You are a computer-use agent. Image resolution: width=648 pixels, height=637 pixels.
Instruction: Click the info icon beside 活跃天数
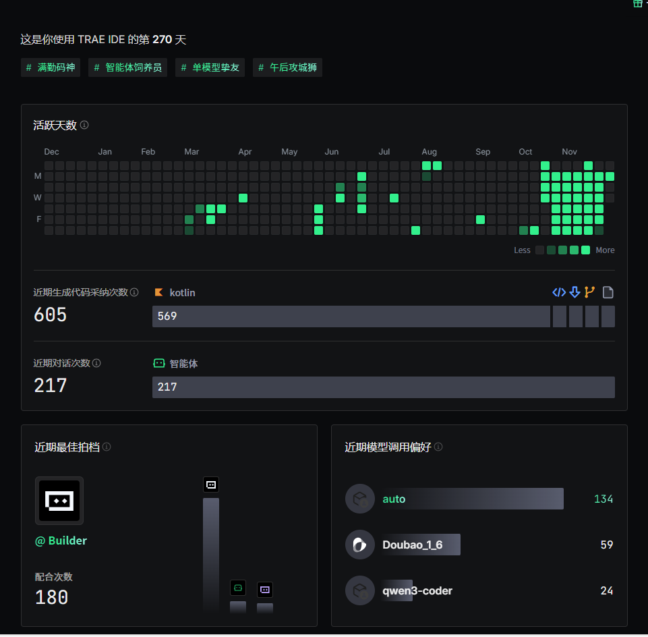click(x=84, y=125)
